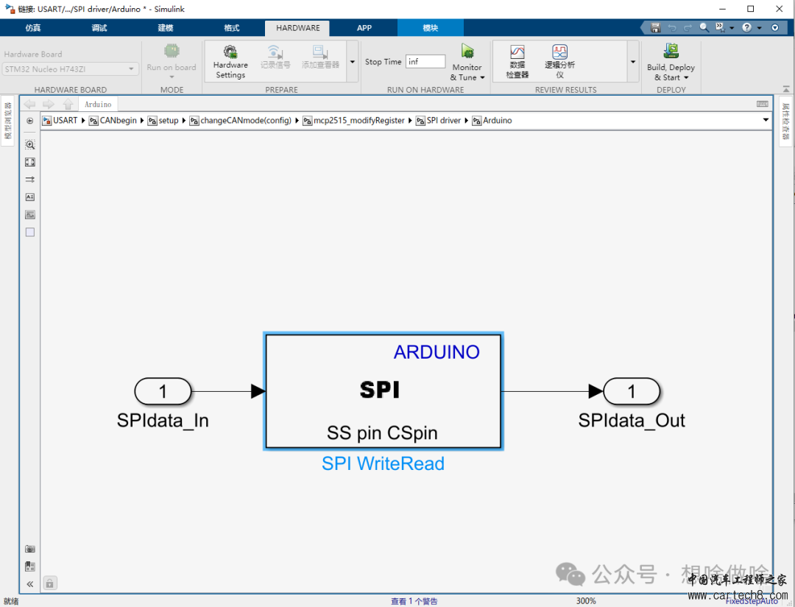Open the 数据检查器 data inspector
The height and width of the screenshot is (607, 795).
tap(517, 61)
